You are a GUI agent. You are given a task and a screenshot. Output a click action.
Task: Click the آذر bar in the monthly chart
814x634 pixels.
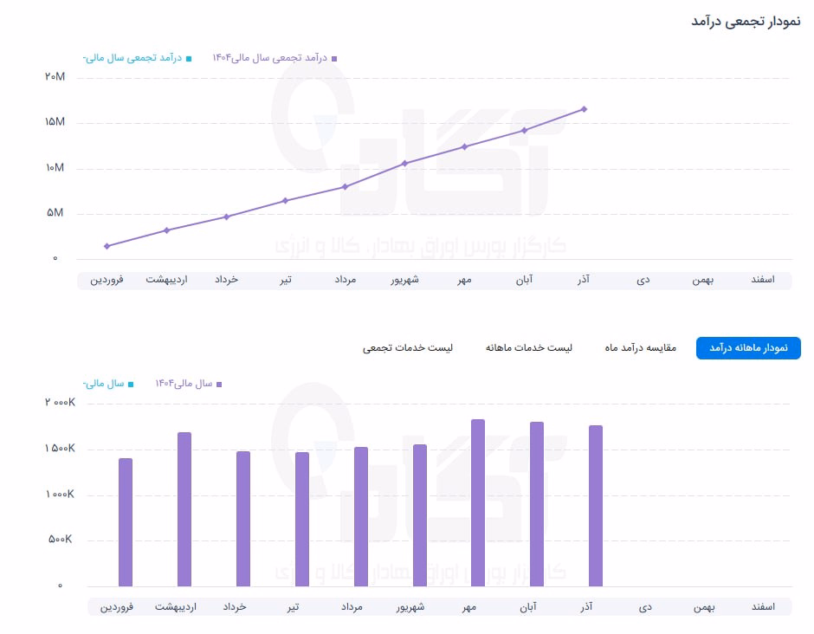pos(596,506)
